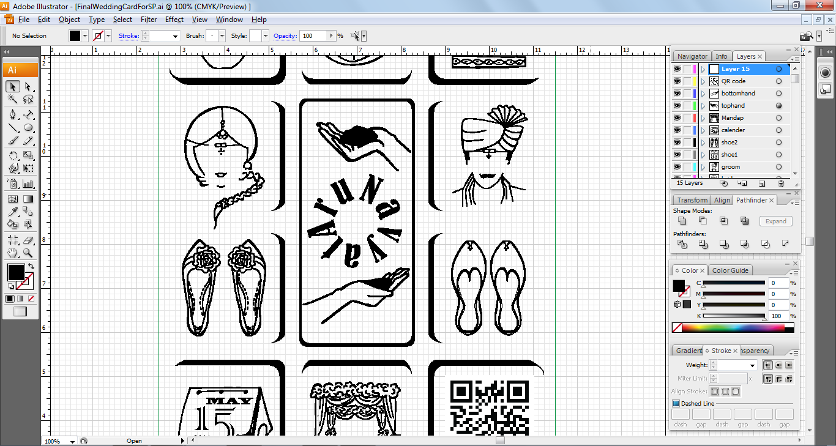Screen dimensions: 836x446
Task: Click Divide icon under Pathfinders
Action: coord(682,244)
